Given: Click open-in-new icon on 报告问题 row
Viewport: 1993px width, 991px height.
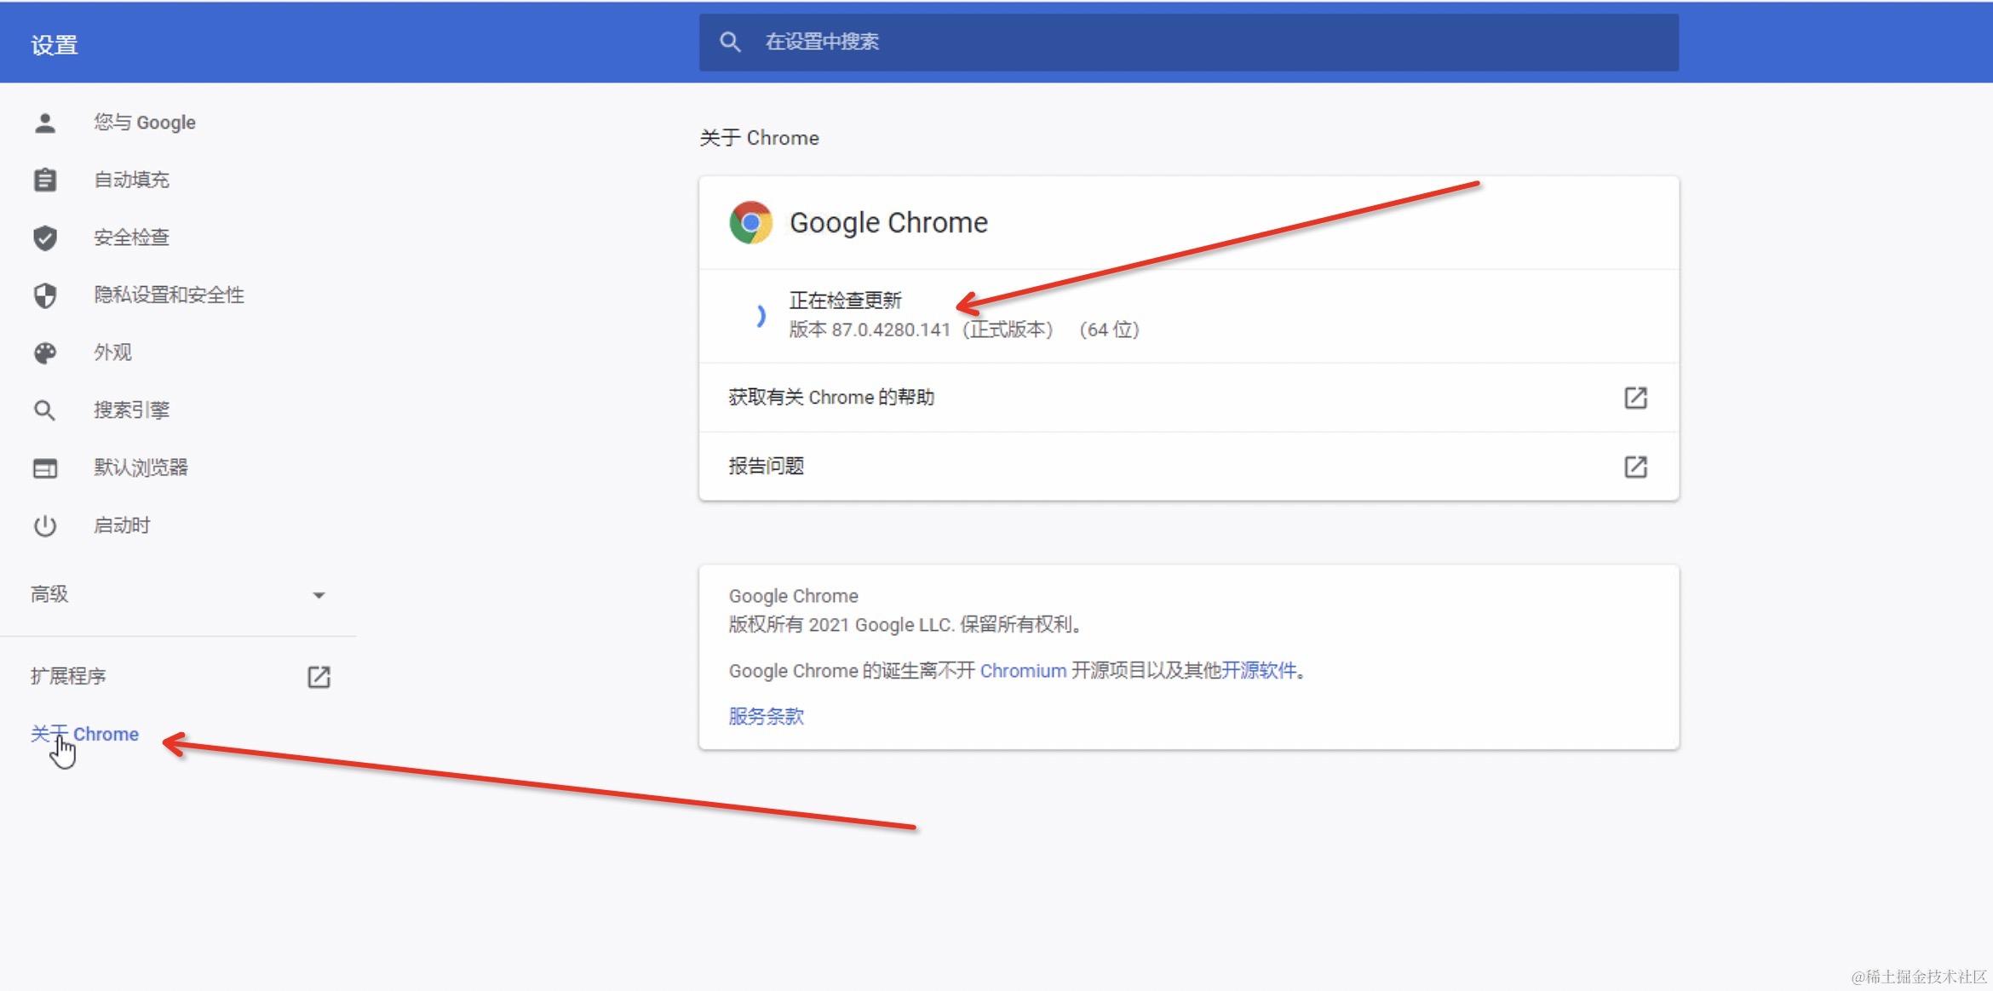Looking at the screenshot, I should (1635, 467).
